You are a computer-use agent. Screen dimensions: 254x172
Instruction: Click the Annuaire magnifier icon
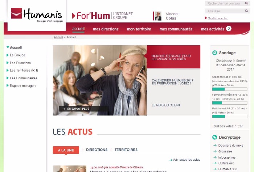[246, 11]
